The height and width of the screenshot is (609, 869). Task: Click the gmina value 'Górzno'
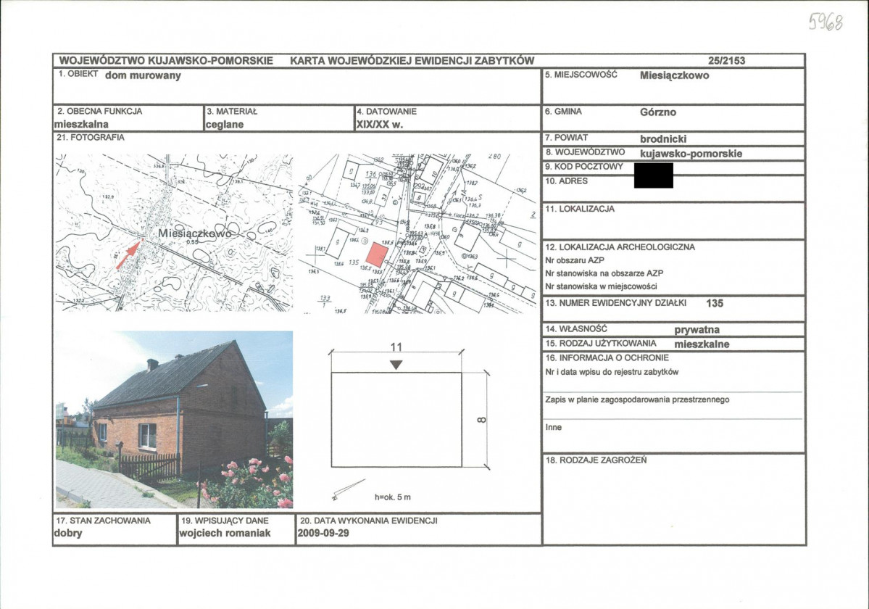658,112
